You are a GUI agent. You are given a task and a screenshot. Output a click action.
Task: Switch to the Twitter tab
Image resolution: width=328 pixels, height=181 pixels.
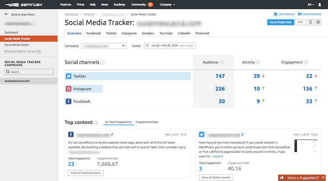pyautogui.click(x=111, y=33)
